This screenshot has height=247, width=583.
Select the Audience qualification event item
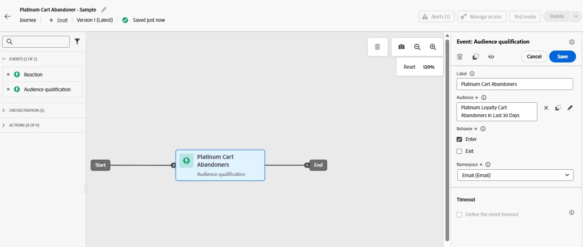[42, 90]
